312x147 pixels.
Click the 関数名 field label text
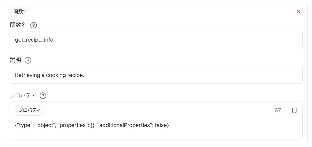pos(18,25)
